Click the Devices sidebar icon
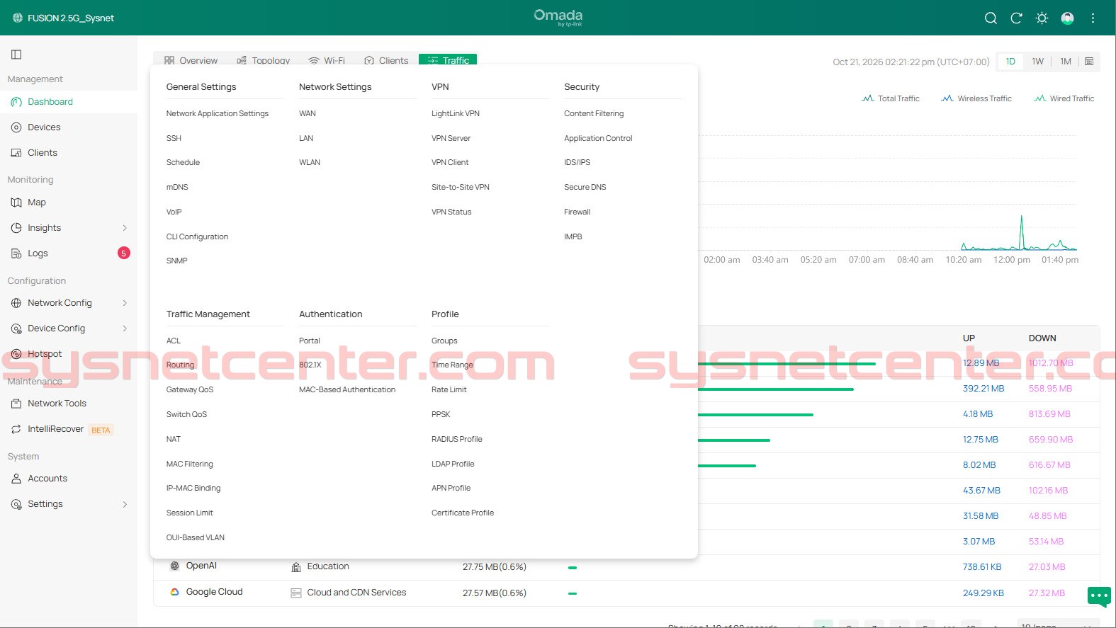Screen dimensions: 1116x628 pyautogui.click(x=16, y=127)
